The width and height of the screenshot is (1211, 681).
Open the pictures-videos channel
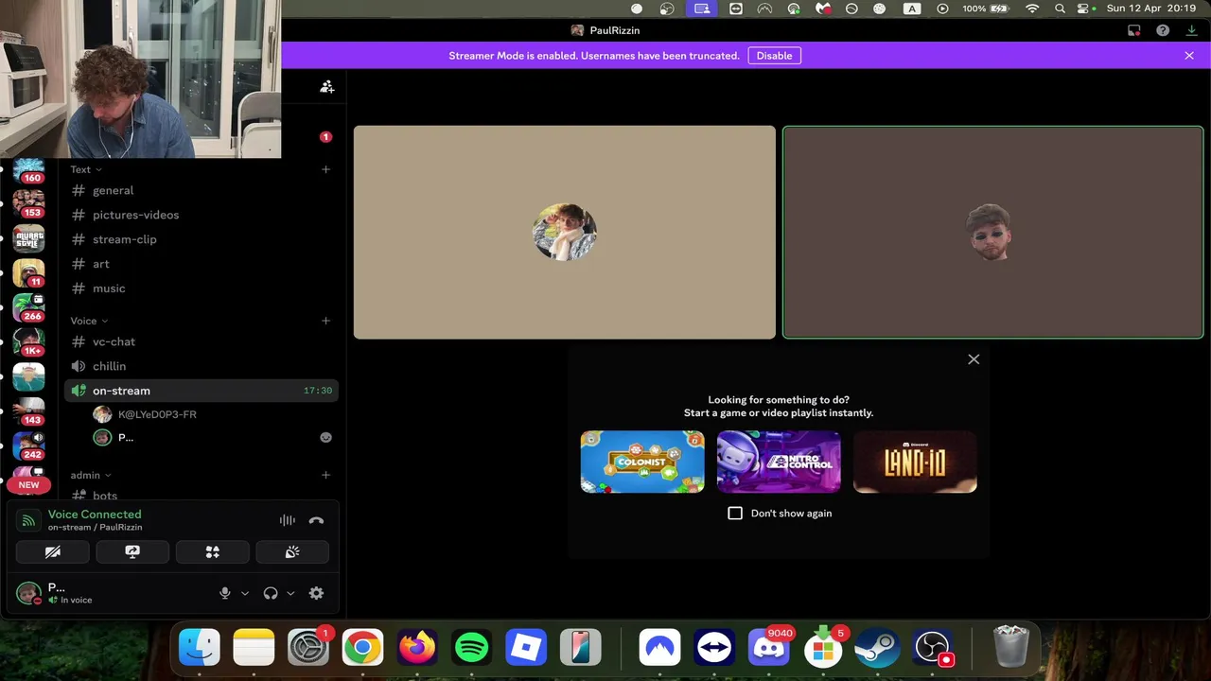[202, 215]
